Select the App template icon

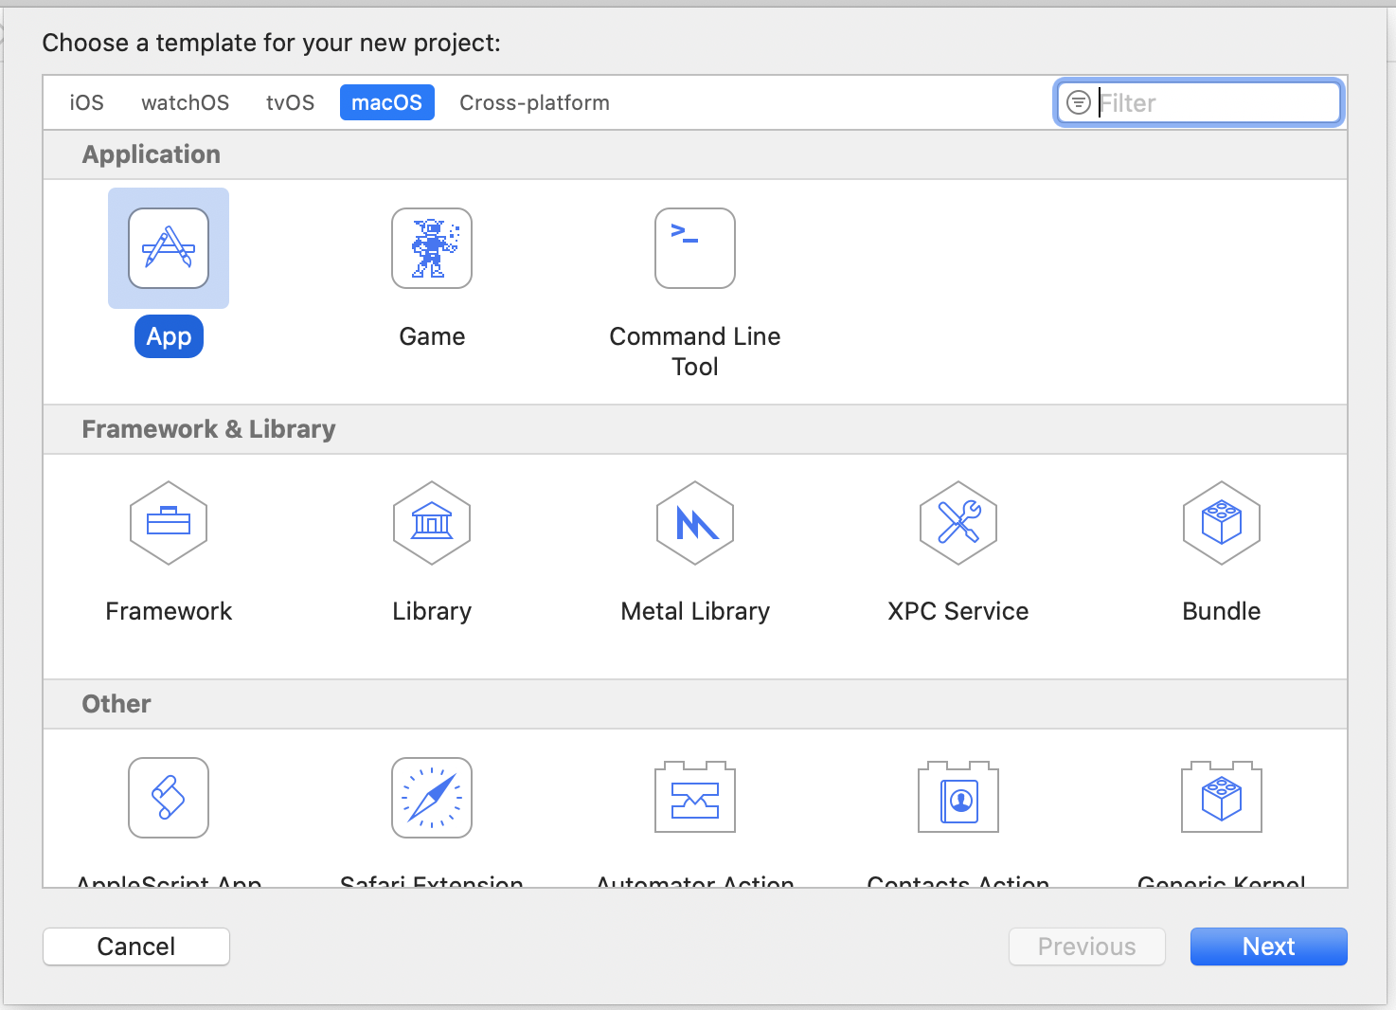click(x=169, y=248)
